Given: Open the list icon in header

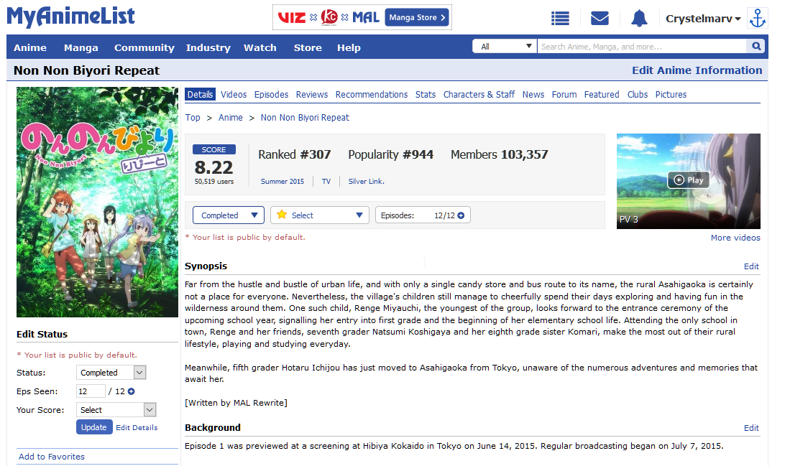Looking at the screenshot, I should click(560, 19).
